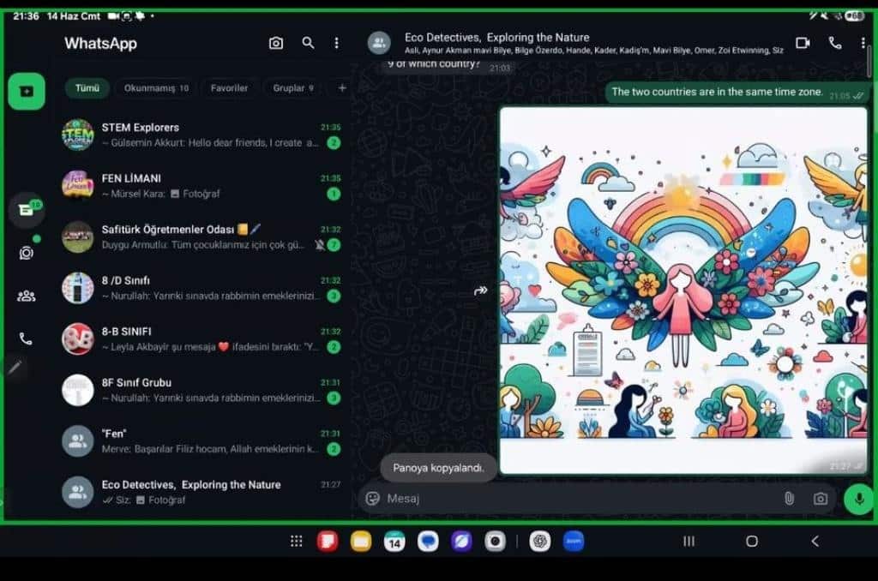878x581 pixels.
Task: Launch the yellow files app in taskbar
Action: tap(361, 542)
